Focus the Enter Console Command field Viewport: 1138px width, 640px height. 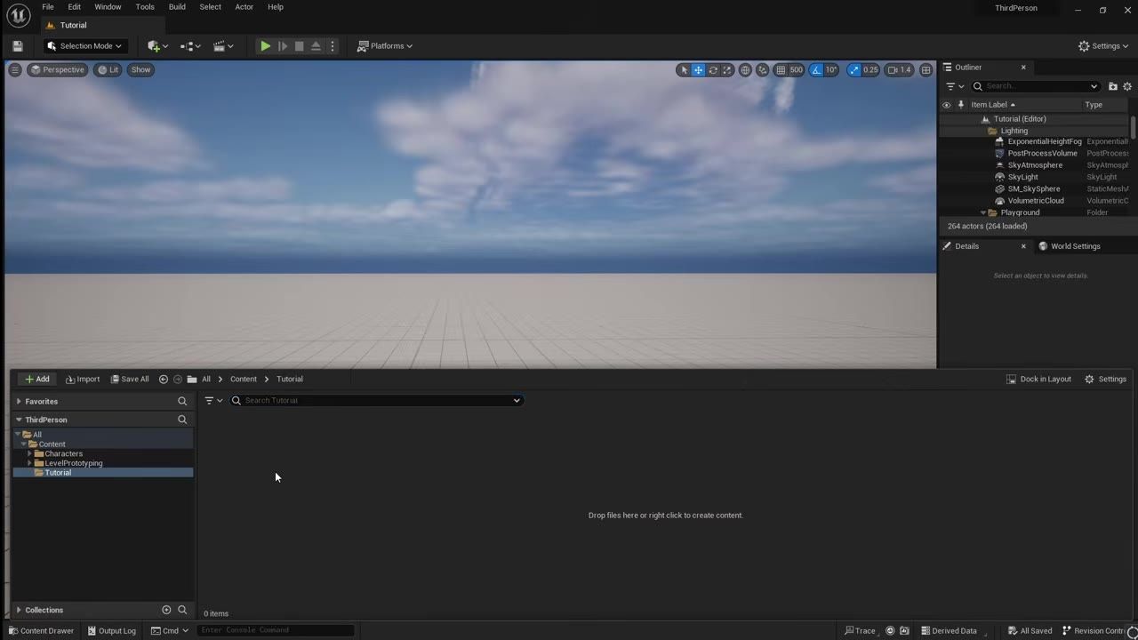276,630
